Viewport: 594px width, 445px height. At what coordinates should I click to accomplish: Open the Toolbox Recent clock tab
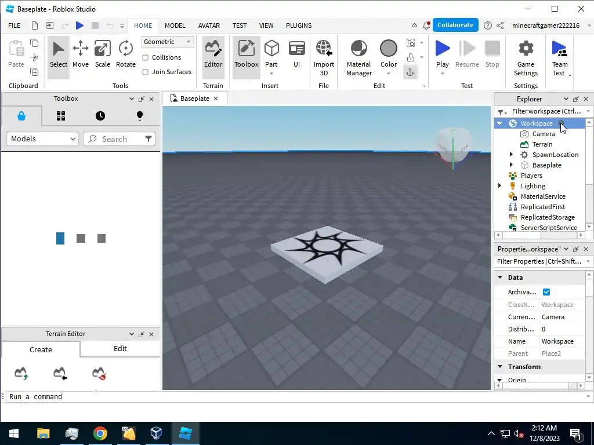click(100, 116)
